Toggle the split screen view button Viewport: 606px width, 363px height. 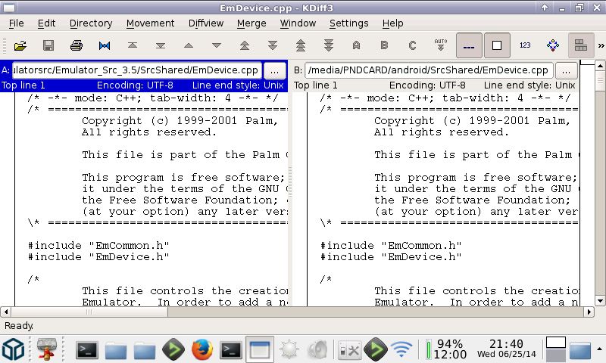pos(581,45)
